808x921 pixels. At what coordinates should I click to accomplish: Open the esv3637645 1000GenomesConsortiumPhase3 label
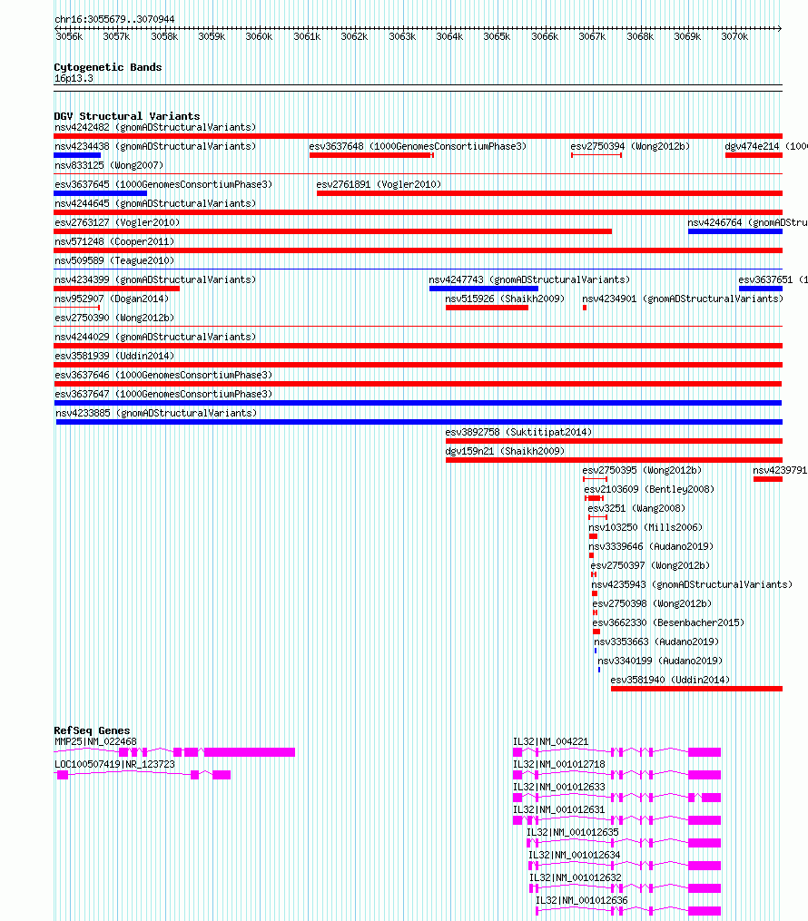163,184
